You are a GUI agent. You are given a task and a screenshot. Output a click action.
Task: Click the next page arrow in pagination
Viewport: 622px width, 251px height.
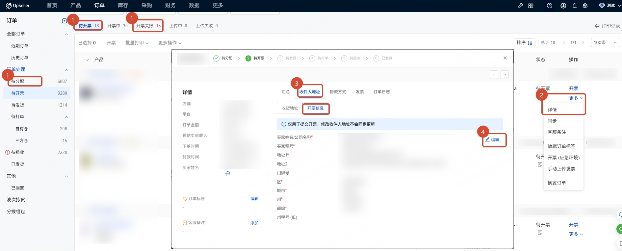583,42
